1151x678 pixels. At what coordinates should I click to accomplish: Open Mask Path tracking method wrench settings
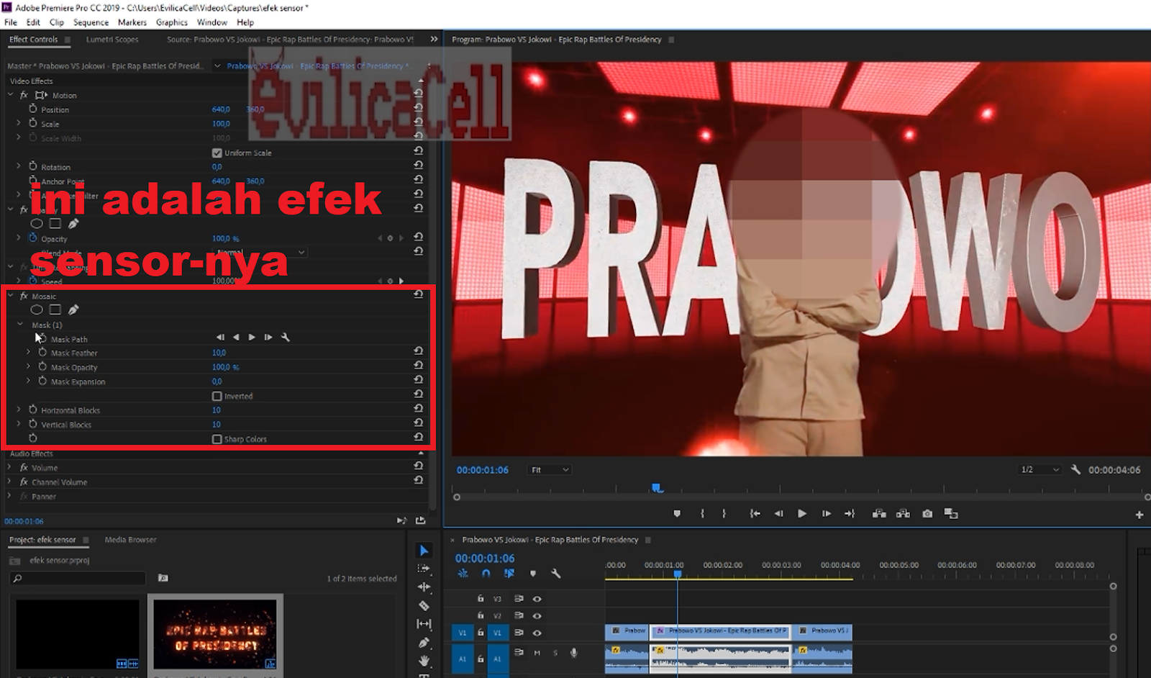pyautogui.click(x=286, y=337)
